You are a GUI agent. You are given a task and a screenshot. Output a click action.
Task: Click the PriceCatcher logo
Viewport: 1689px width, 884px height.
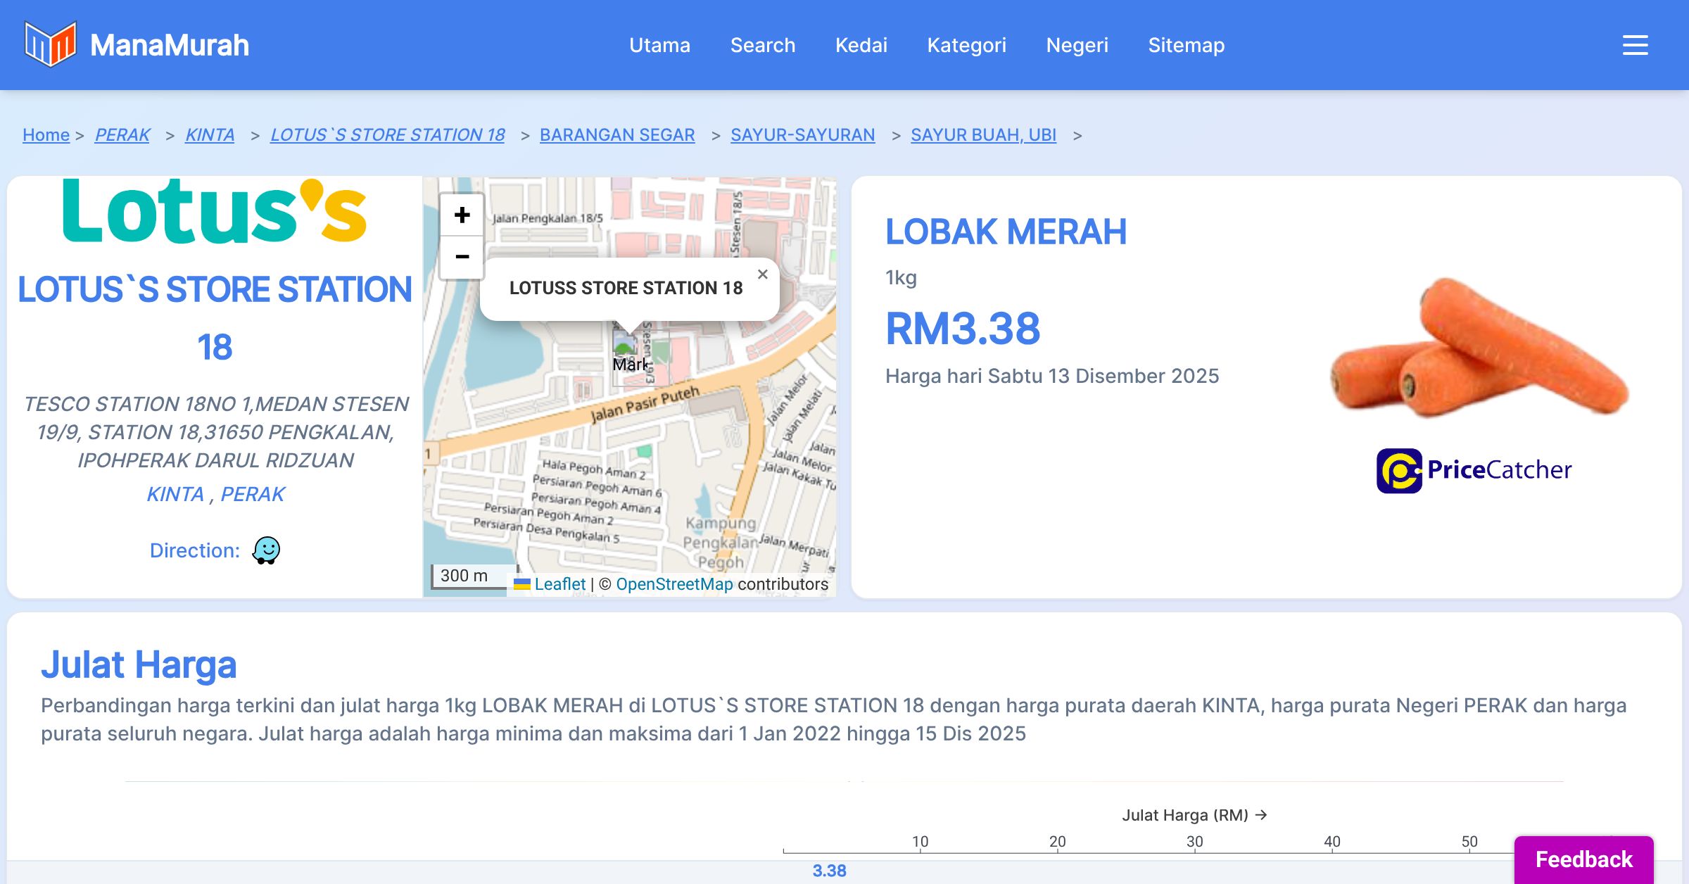[1474, 470]
